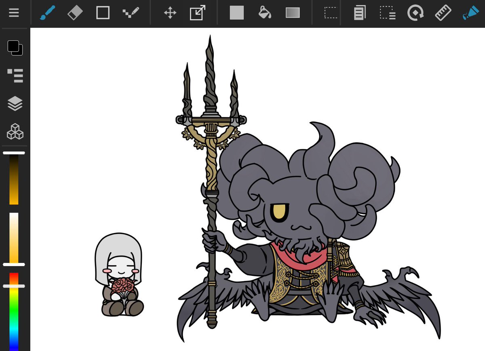Click the canvas rotation icon
The image size is (485, 351).
[415, 13]
